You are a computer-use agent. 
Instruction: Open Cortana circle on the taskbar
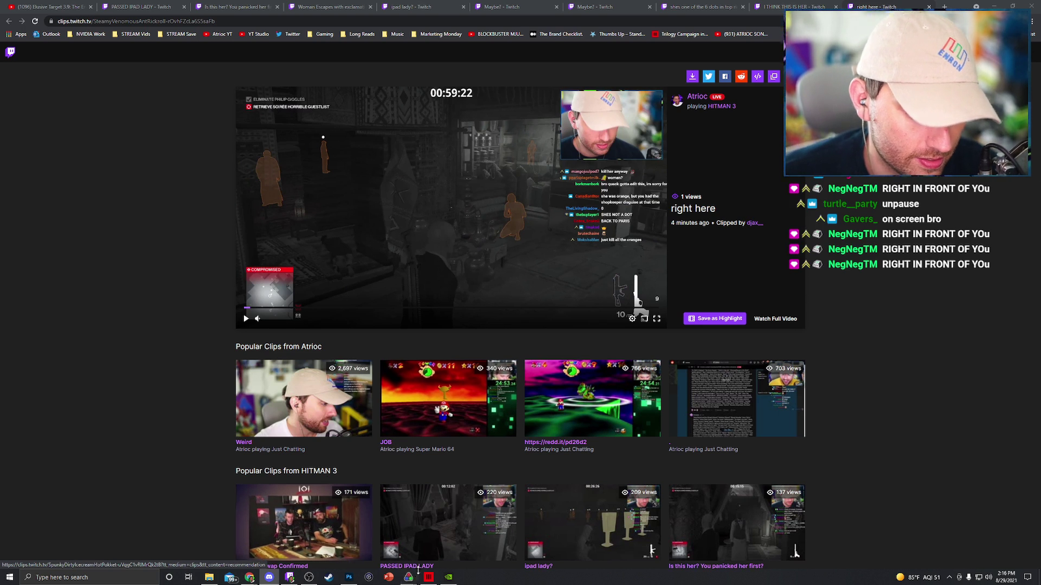[x=169, y=577]
